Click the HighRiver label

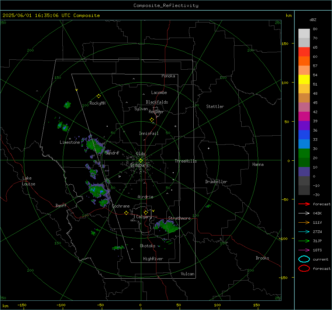click(153, 259)
